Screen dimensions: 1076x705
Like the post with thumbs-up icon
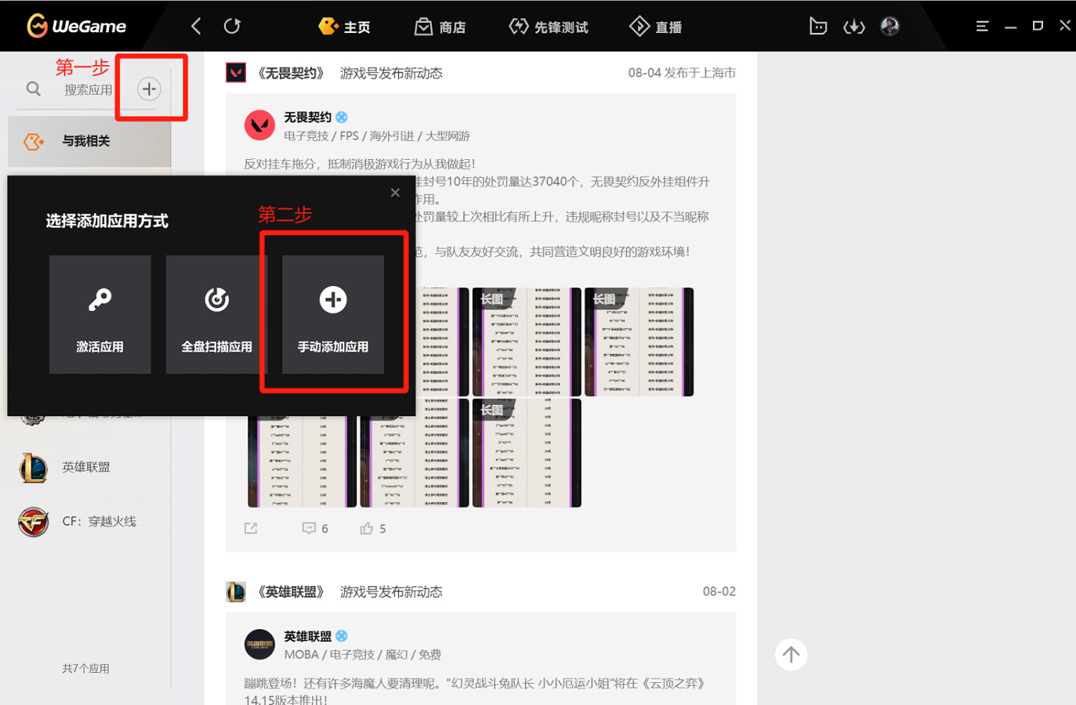pyautogui.click(x=367, y=528)
